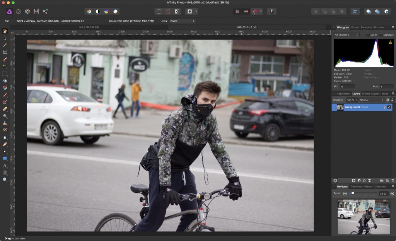Select the Paint Brush tool

[x=5, y=95]
